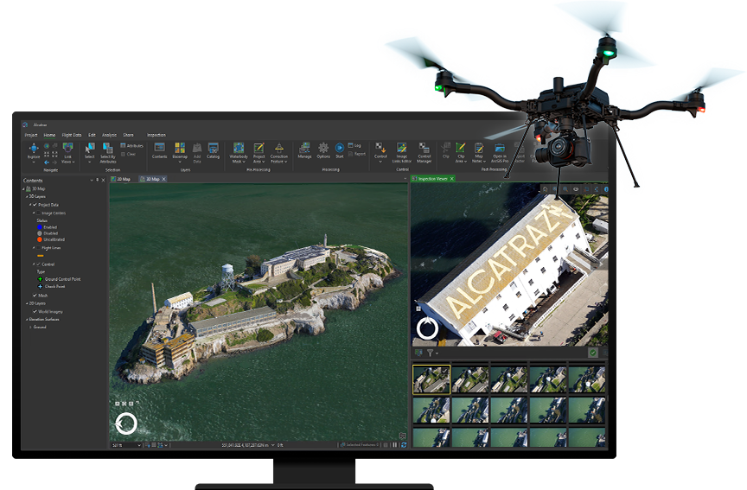Open the Catalog pane
The image size is (747, 490).
coord(213,150)
